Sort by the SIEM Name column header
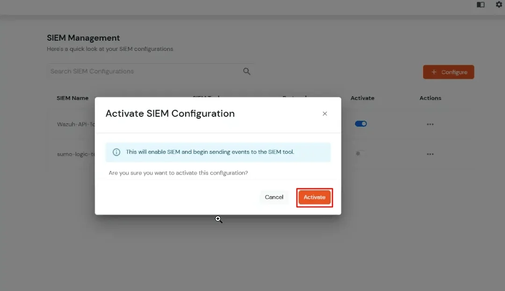The width and height of the screenshot is (505, 291). point(72,98)
